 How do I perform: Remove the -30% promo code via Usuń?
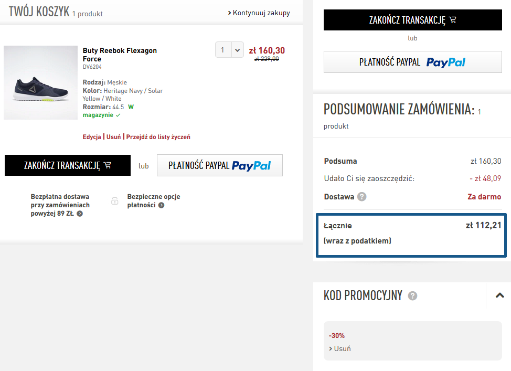(340, 348)
